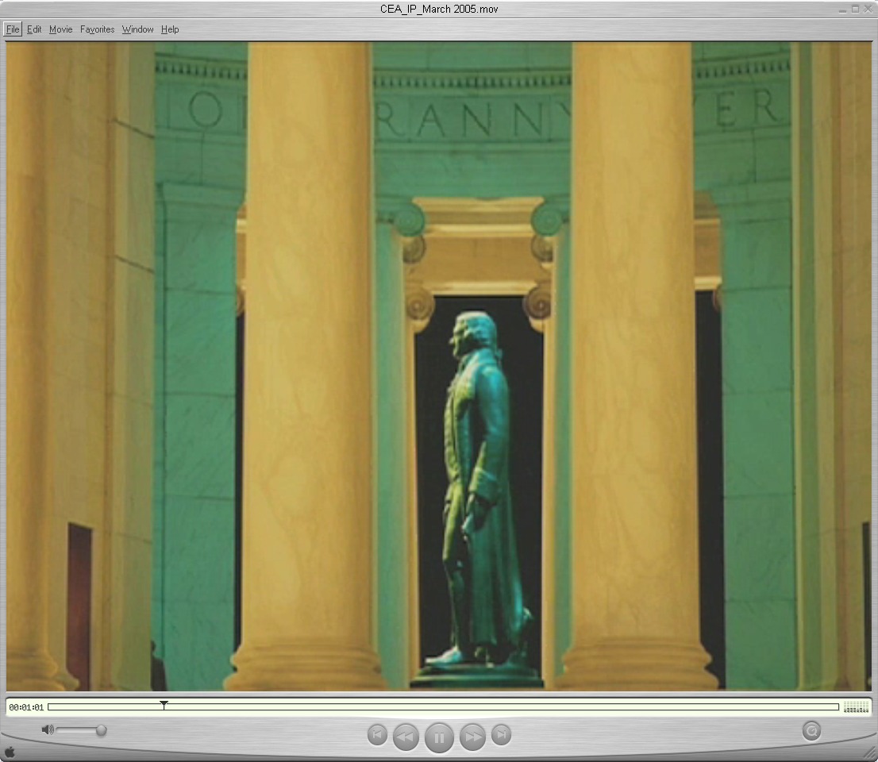Expand the Window menu
The width and height of the screenshot is (878, 762).
click(137, 29)
